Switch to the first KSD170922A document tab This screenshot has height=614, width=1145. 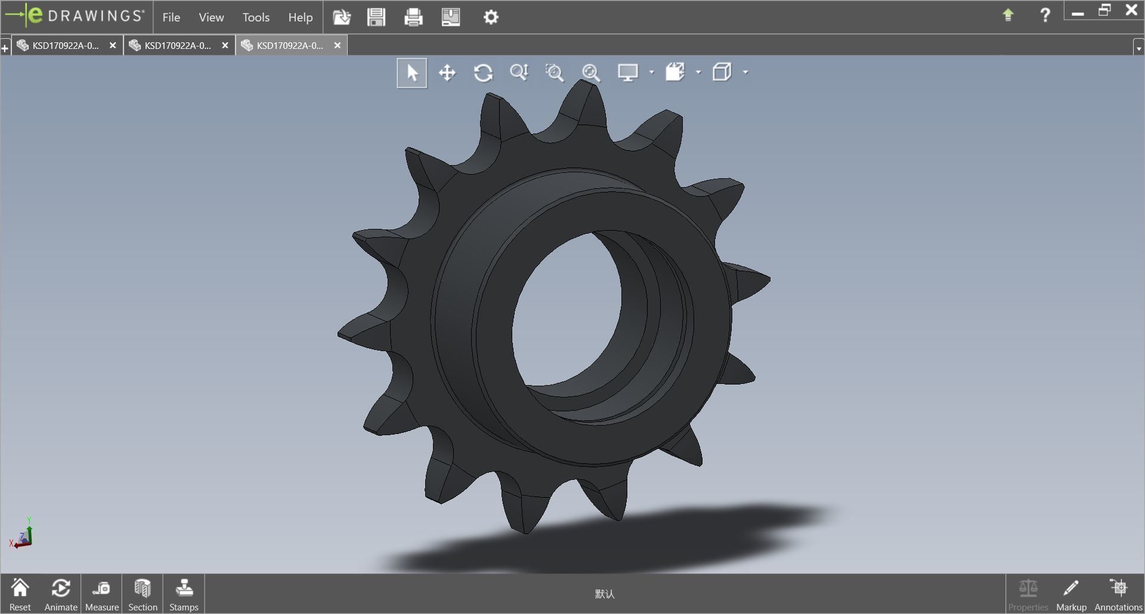pos(66,45)
